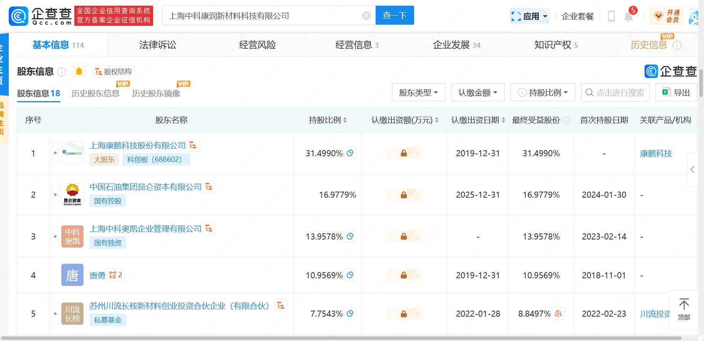
Task: Expand row for 上海中科奥凯企业管理有限公司
Action: (55, 236)
